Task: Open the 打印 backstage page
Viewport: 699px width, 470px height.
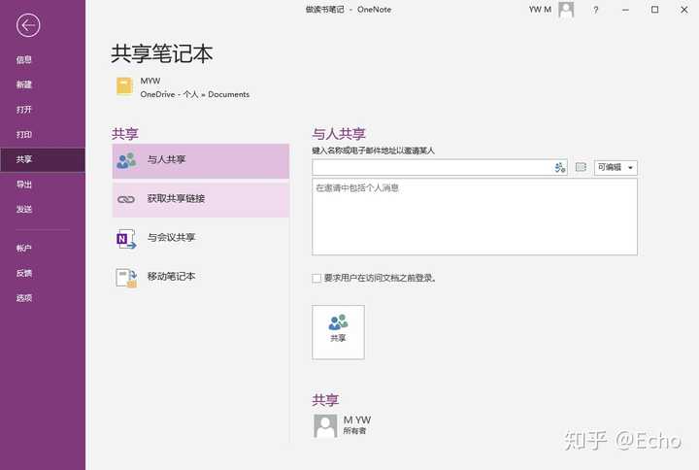Action: click(x=24, y=135)
